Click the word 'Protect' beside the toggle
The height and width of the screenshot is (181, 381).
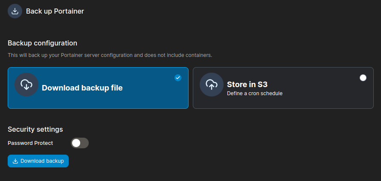(43, 143)
